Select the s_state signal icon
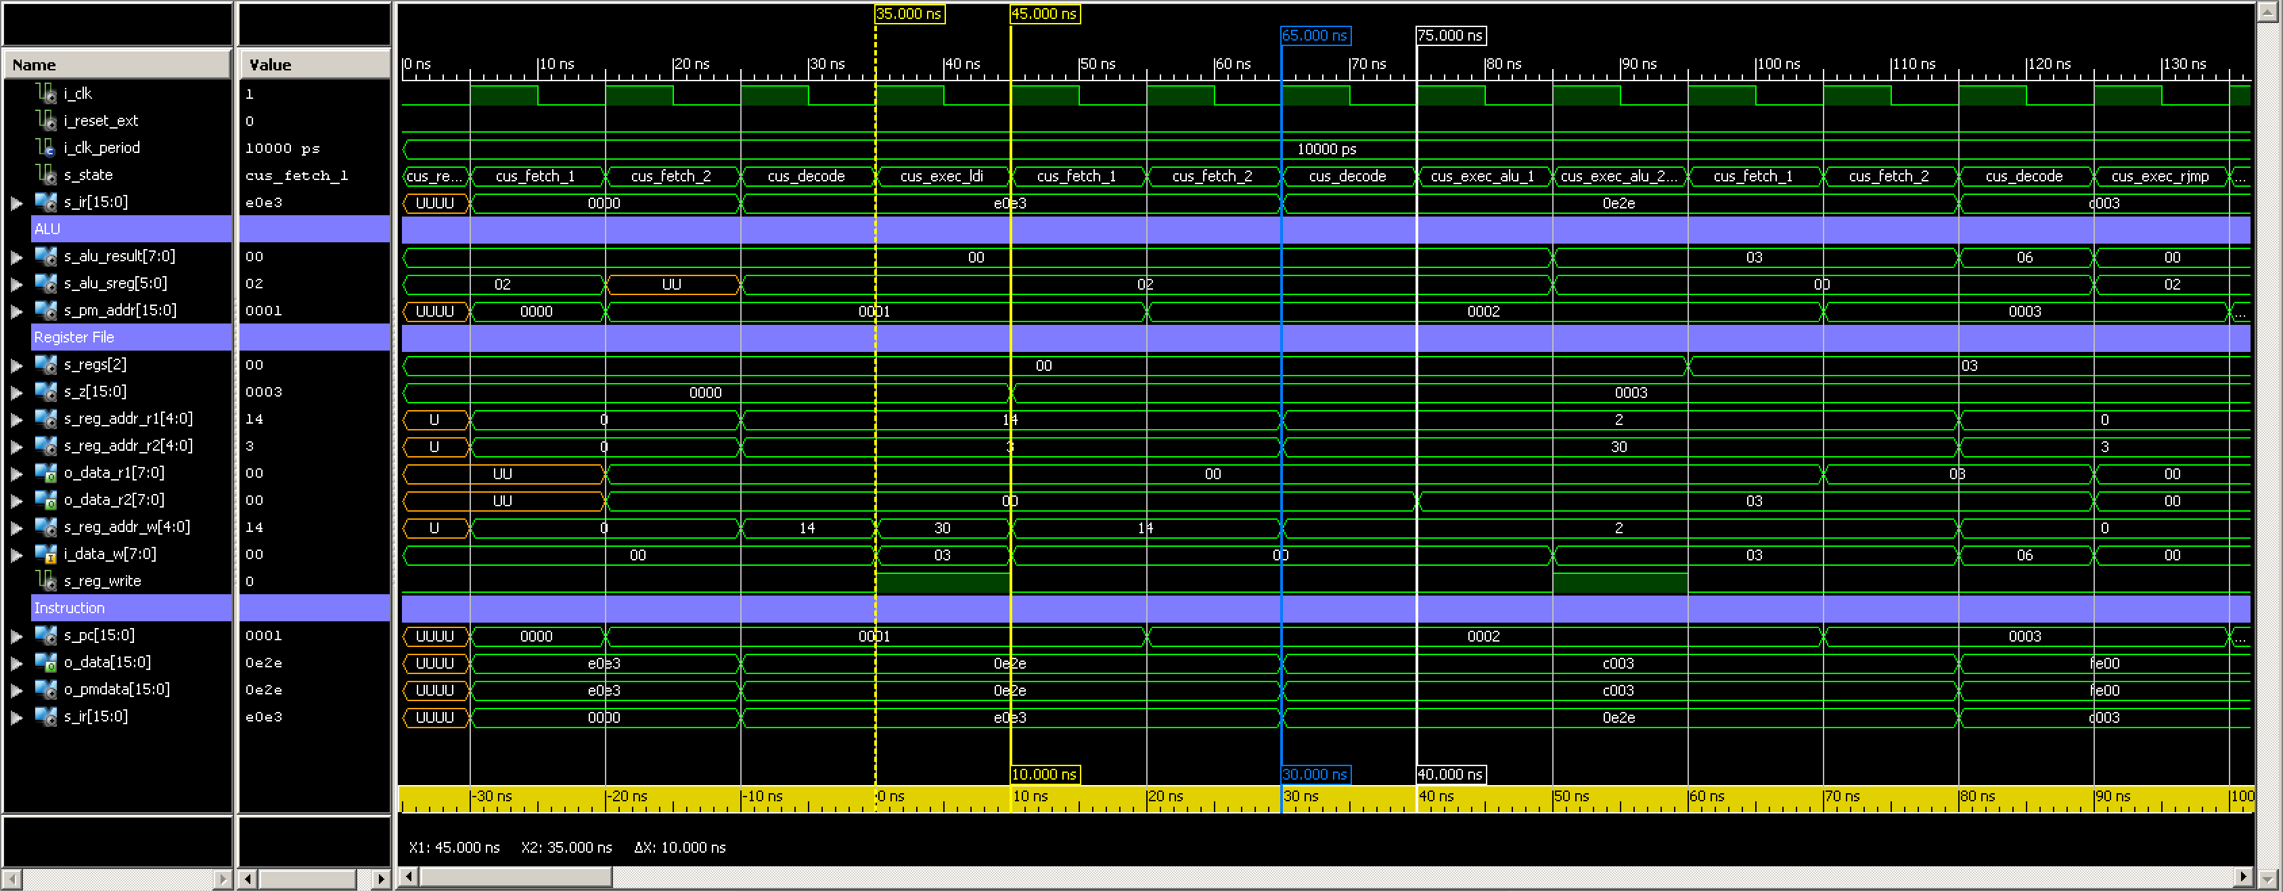This screenshot has height=892, width=2283. tap(44, 175)
